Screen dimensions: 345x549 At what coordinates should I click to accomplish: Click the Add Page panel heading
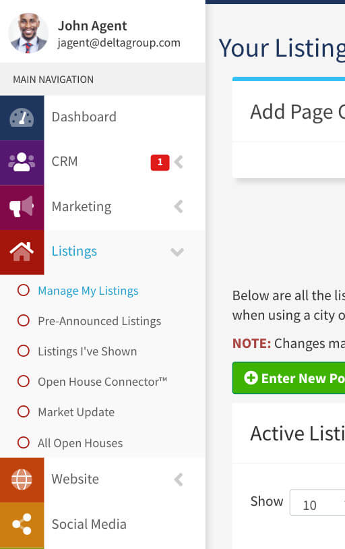click(297, 112)
